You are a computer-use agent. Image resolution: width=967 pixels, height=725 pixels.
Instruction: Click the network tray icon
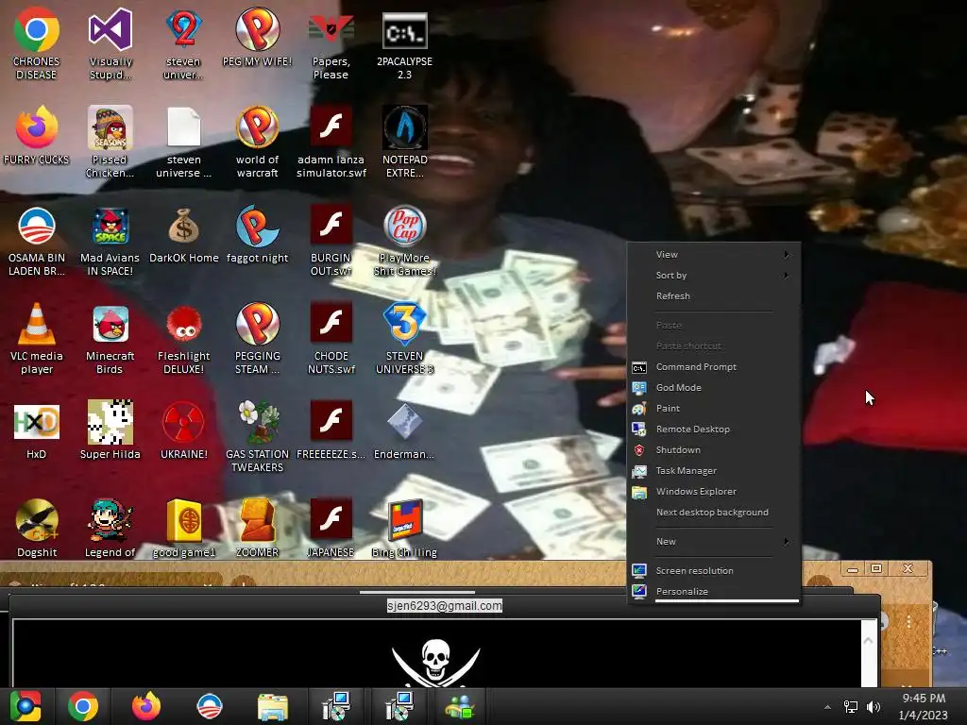851,706
